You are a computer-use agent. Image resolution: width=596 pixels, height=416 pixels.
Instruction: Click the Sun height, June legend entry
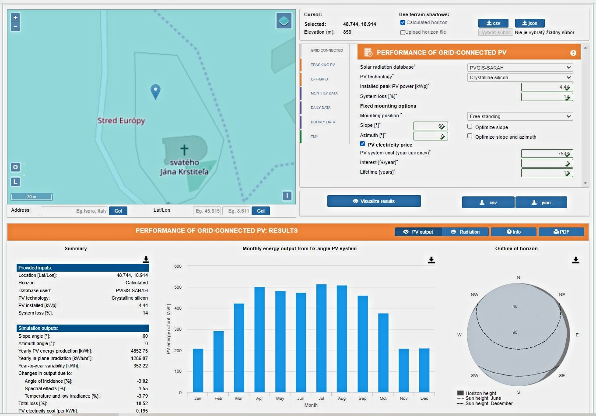(x=479, y=398)
